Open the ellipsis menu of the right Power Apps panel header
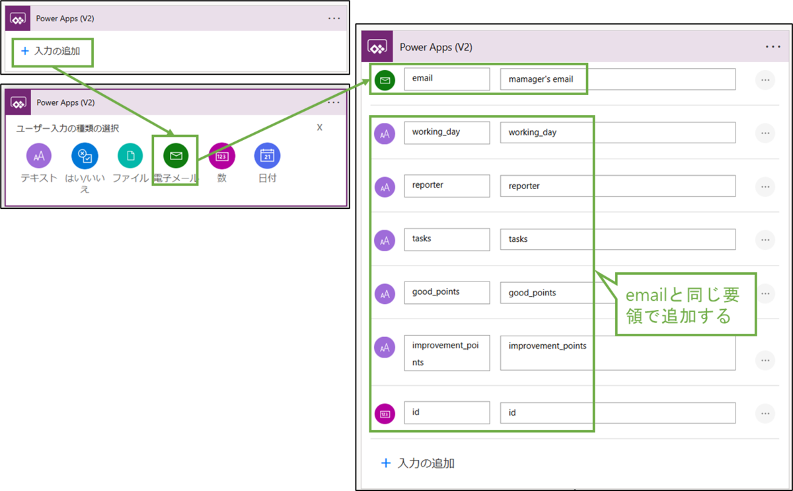This screenshot has width=793, height=491. tap(773, 47)
